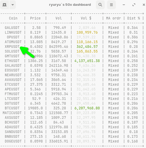This screenshot has height=148, width=146.
Task: Select the AVAXUSDT coin name
Action: tap(13, 80)
